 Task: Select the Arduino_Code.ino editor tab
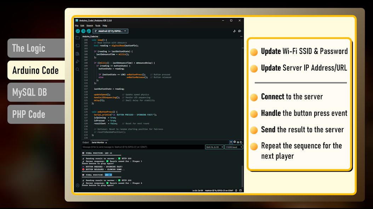90,37
